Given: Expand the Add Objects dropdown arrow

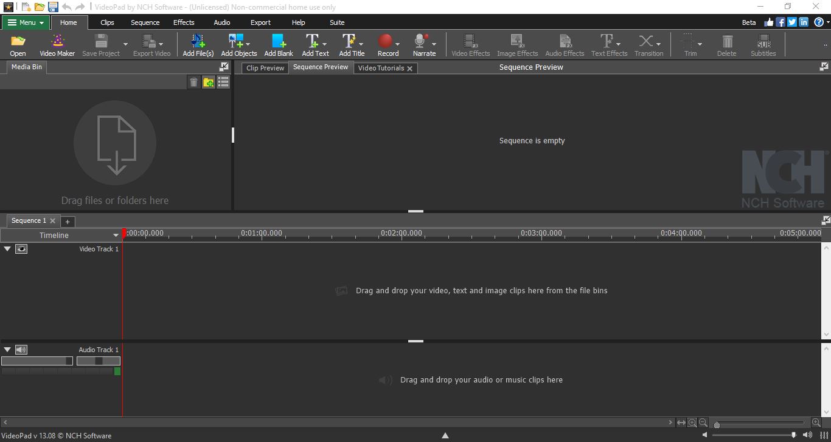Looking at the screenshot, I should pyautogui.click(x=248, y=44).
